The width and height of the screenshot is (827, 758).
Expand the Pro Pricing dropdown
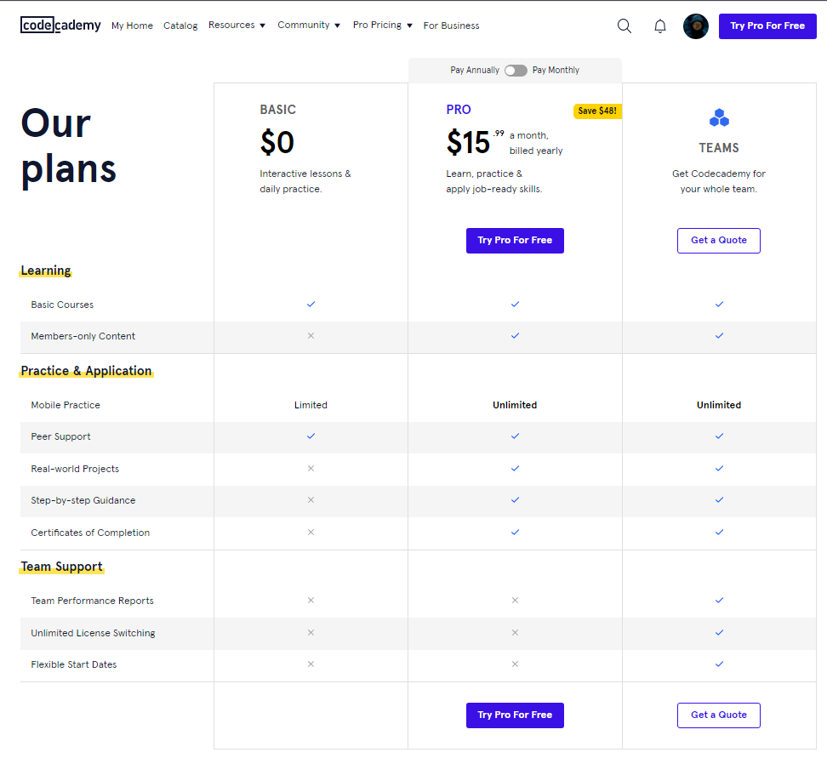[382, 26]
